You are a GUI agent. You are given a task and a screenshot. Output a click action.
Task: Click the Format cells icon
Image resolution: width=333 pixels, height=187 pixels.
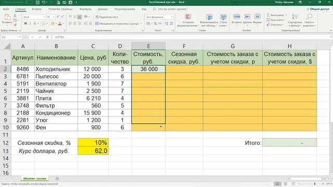(x=258, y=17)
